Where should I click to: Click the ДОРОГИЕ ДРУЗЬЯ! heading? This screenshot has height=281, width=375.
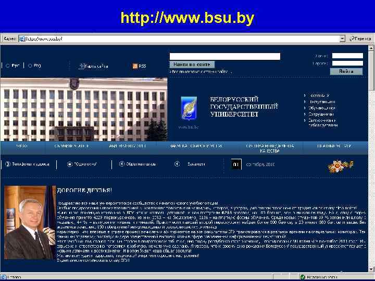point(84,190)
